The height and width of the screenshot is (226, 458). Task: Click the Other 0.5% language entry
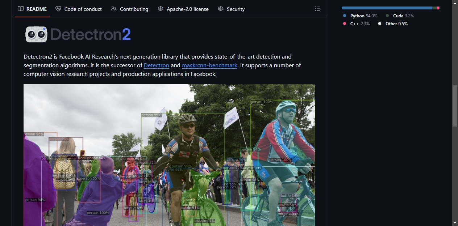coord(393,24)
